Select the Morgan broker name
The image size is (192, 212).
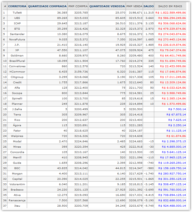tap(17, 174)
